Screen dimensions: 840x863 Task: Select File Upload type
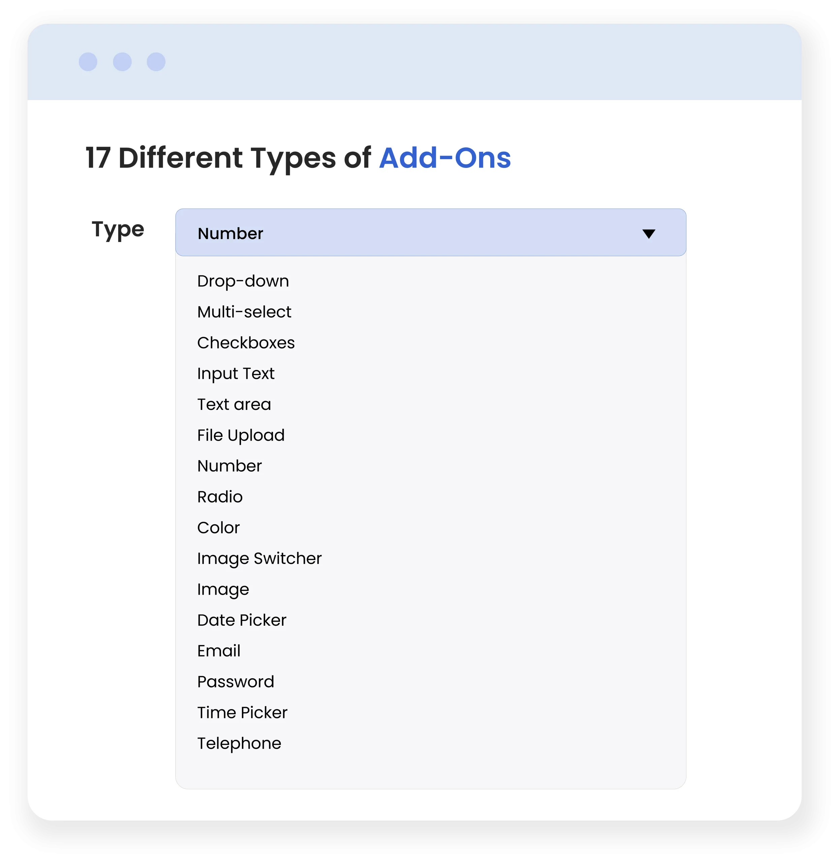[x=241, y=436]
